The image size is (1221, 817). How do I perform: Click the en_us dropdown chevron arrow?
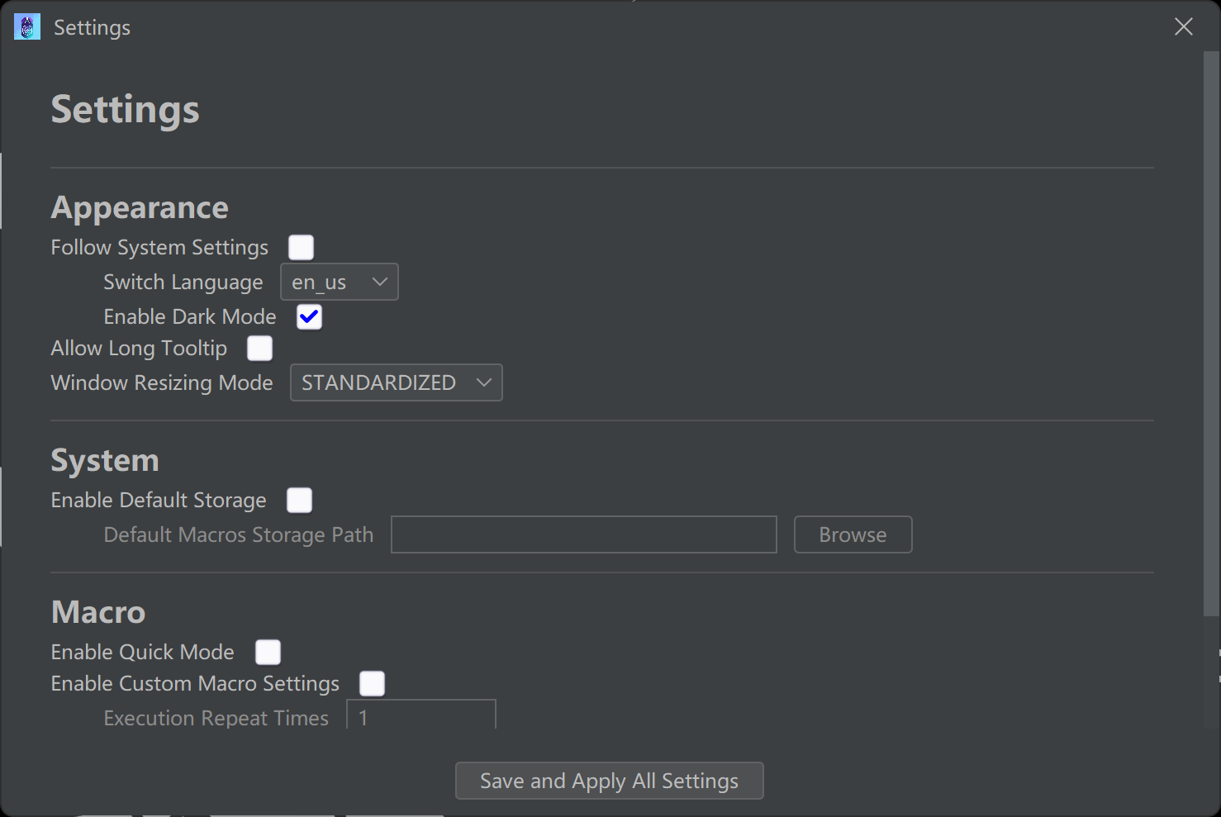380,283
